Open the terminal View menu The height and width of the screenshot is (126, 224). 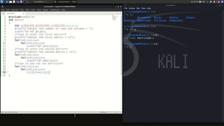point(143,8)
